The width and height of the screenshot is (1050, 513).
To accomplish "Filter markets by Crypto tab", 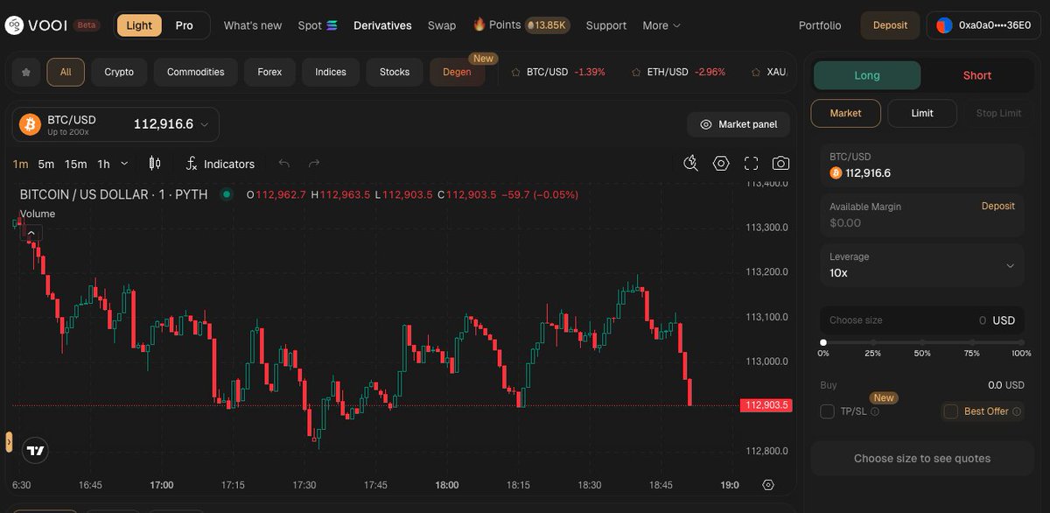I will (119, 72).
